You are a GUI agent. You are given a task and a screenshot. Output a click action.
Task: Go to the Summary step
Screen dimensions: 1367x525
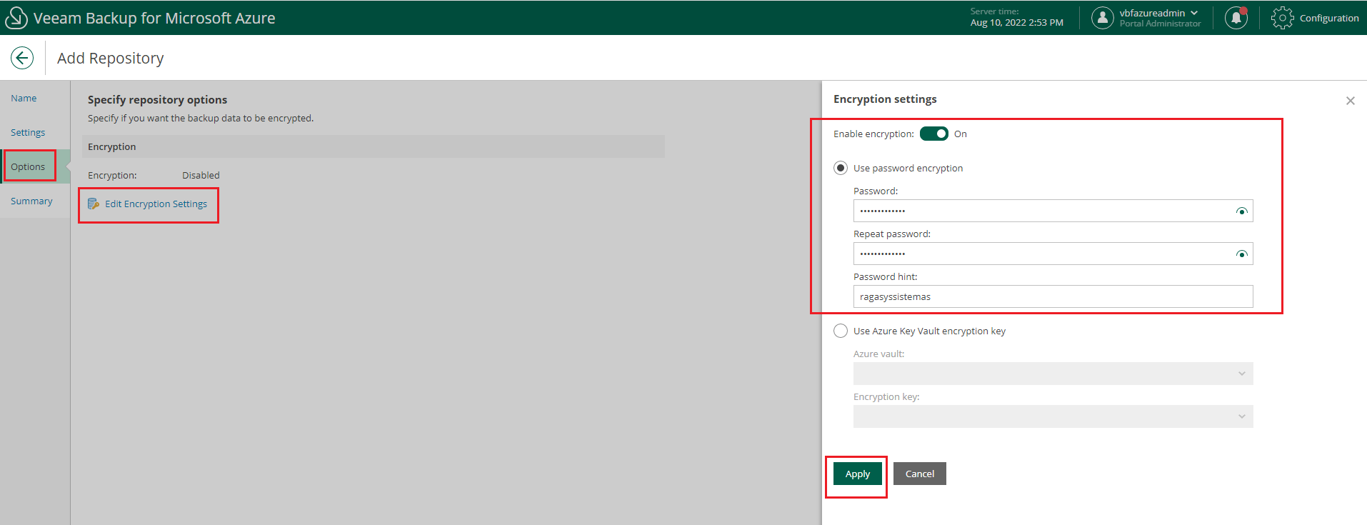[x=31, y=201]
